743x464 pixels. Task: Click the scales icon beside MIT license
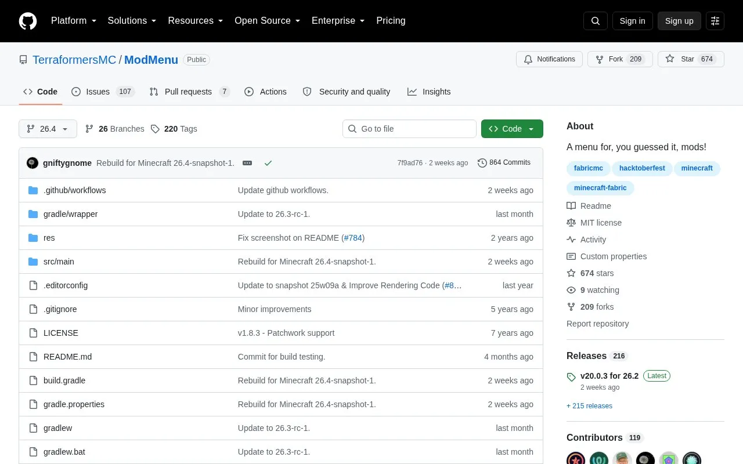[571, 223]
